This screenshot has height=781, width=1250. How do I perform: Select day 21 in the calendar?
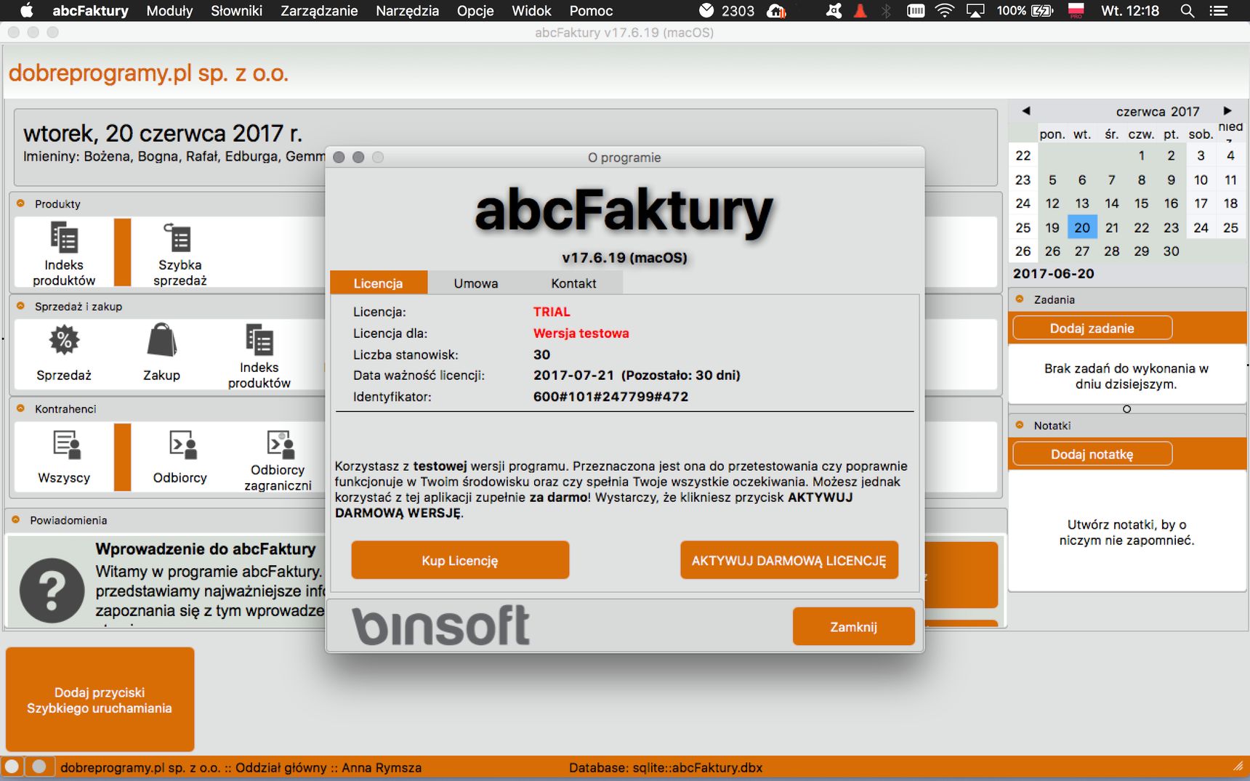point(1112,227)
